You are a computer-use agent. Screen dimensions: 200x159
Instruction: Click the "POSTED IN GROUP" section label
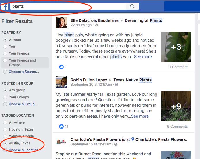click(x=17, y=83)
